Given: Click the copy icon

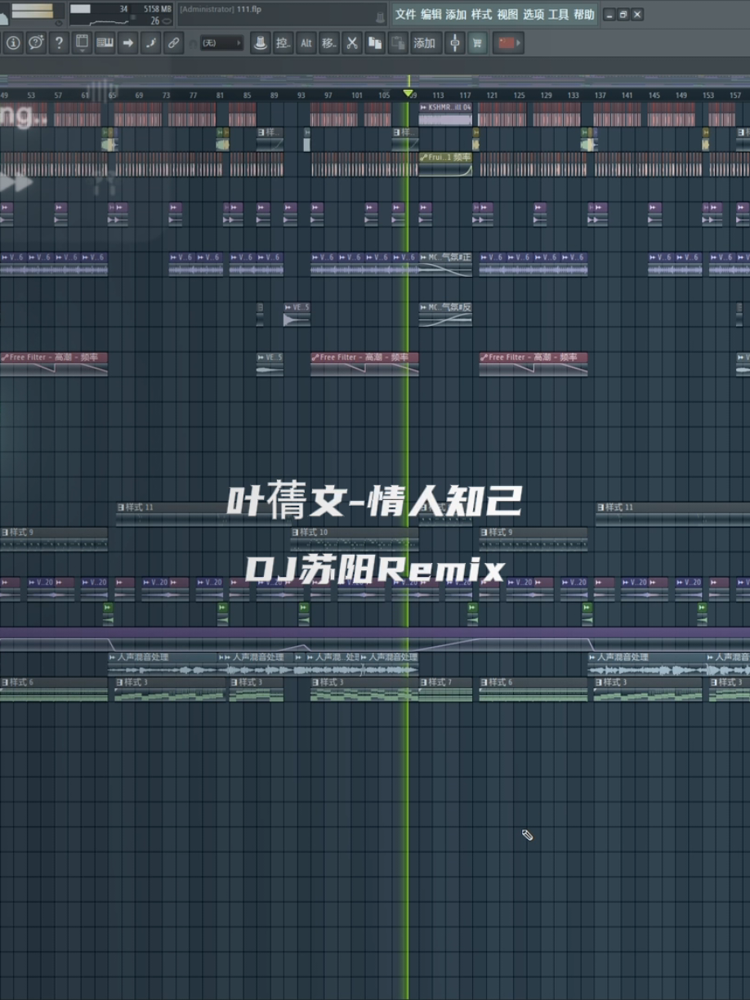Looking at the screenshot, I should [374, 43].
